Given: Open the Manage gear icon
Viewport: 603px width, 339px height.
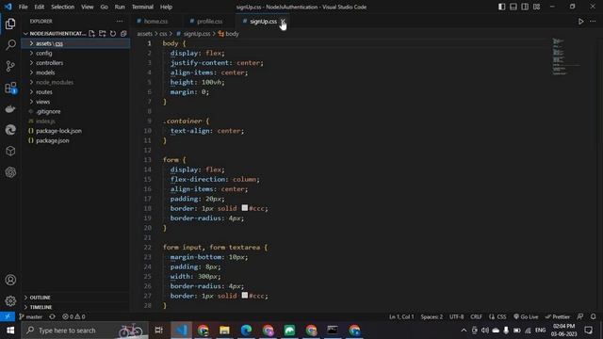Looking at the screenshot, I should [10, 301].
